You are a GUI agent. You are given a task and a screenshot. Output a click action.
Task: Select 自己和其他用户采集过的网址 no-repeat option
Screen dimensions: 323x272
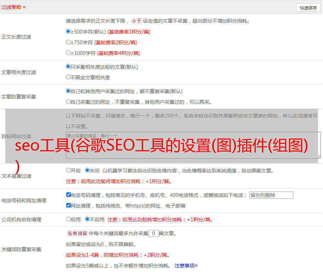pos(68,91)
